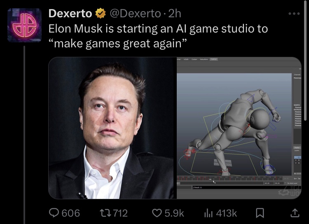Click the reply icon with 606 comments

54,213
